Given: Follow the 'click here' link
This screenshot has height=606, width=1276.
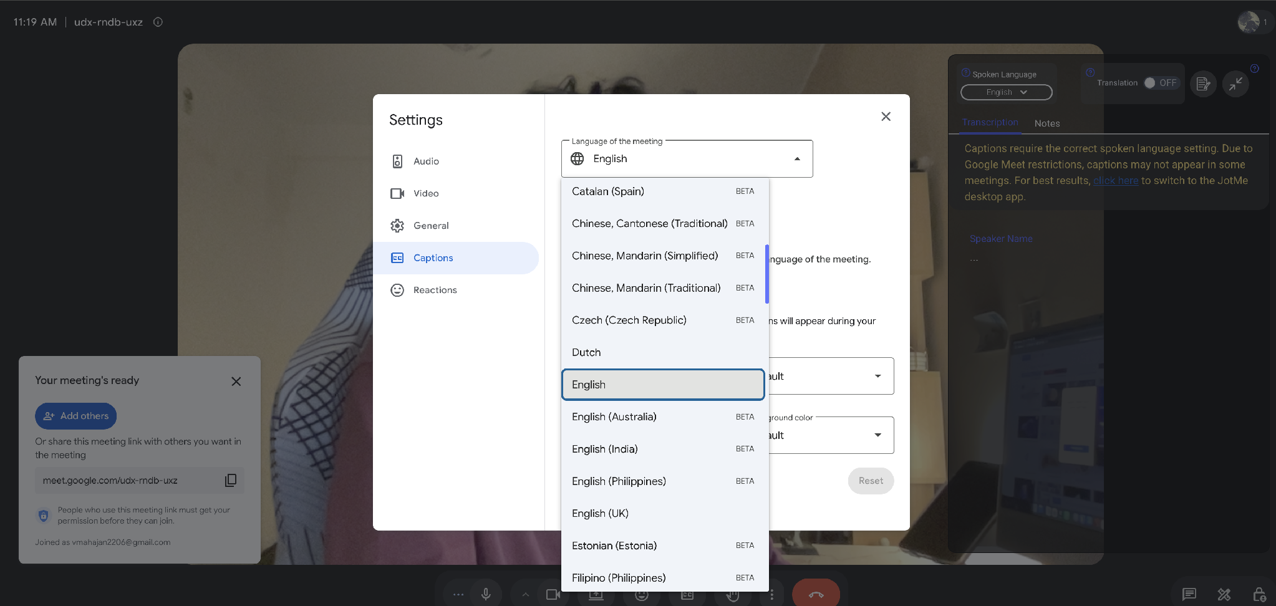Looking at the screenshot, I should pyautogui.click(x=1116, y=180).
